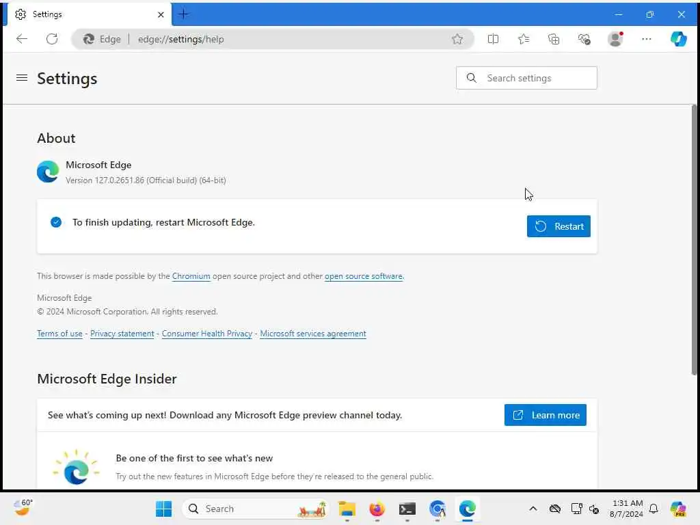
Task: Click the page vertical scrollbar
Action: tap(694, 240)
